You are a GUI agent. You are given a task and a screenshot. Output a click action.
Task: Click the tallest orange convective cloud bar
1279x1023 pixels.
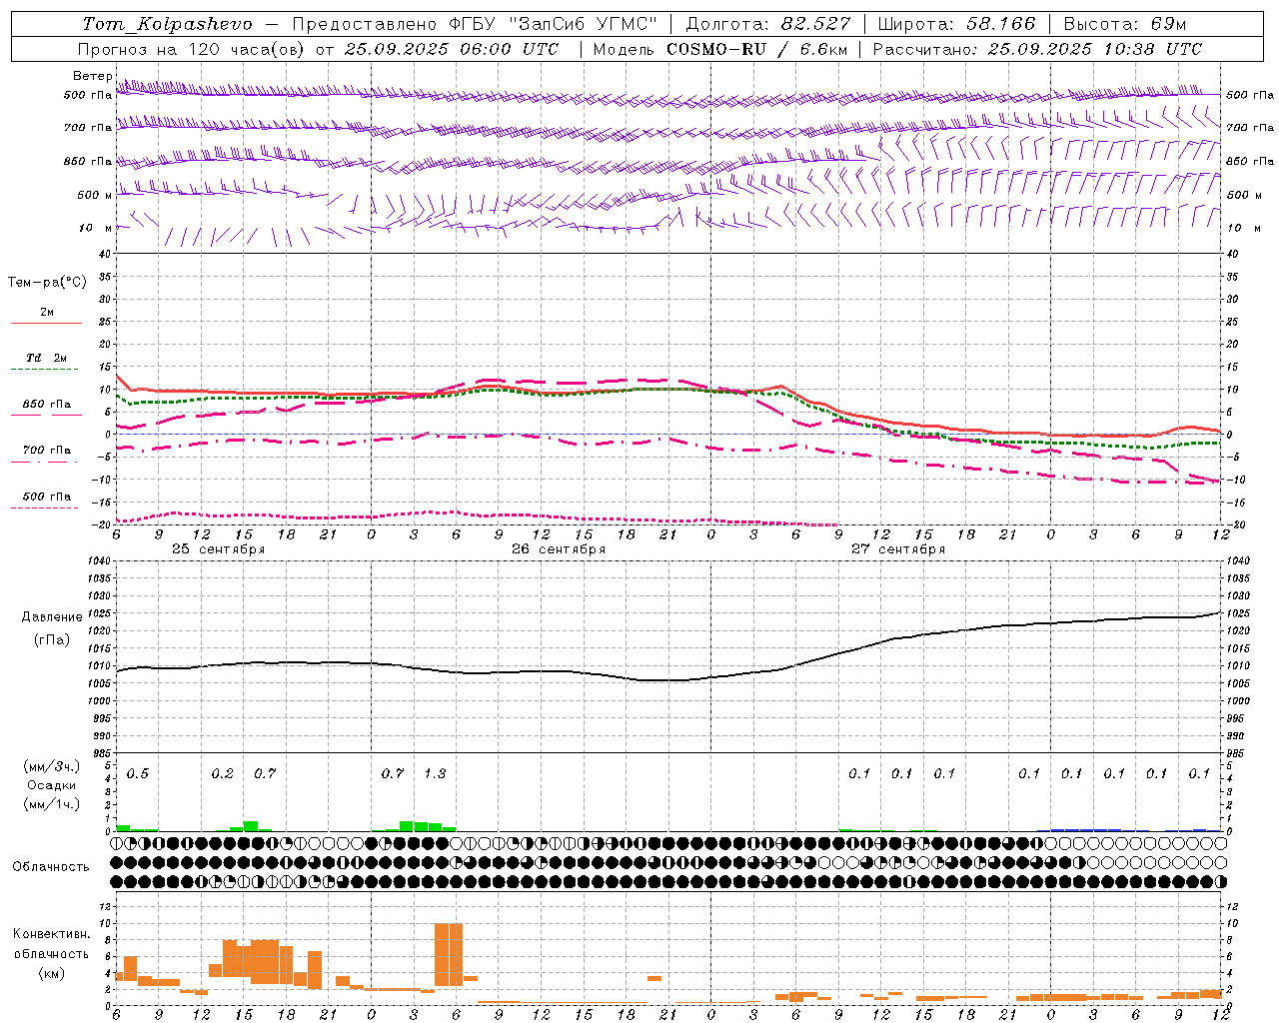tap(449, 954)
